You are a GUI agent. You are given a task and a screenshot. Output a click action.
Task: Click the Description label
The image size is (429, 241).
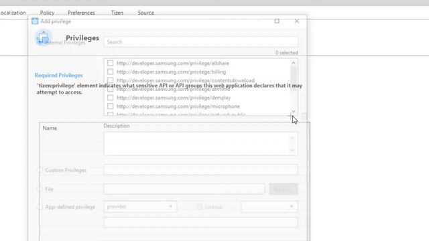117,126
